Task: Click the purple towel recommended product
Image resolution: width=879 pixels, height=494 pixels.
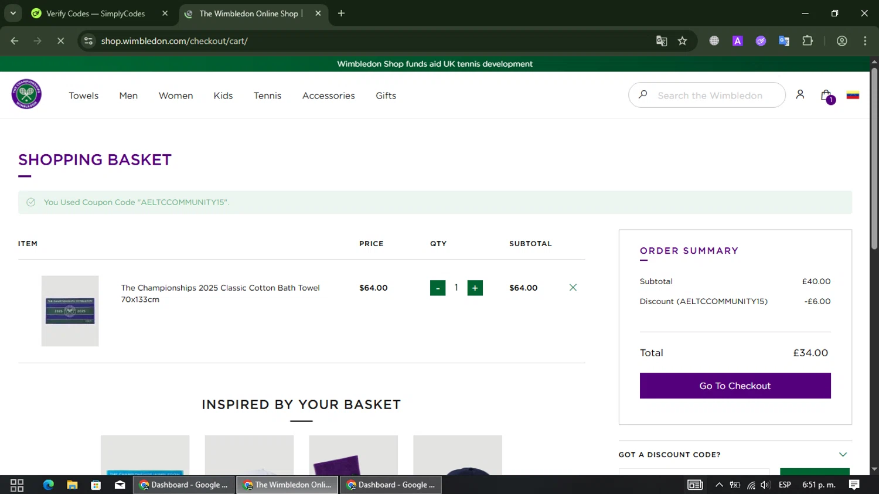Action: click(353, 455)
